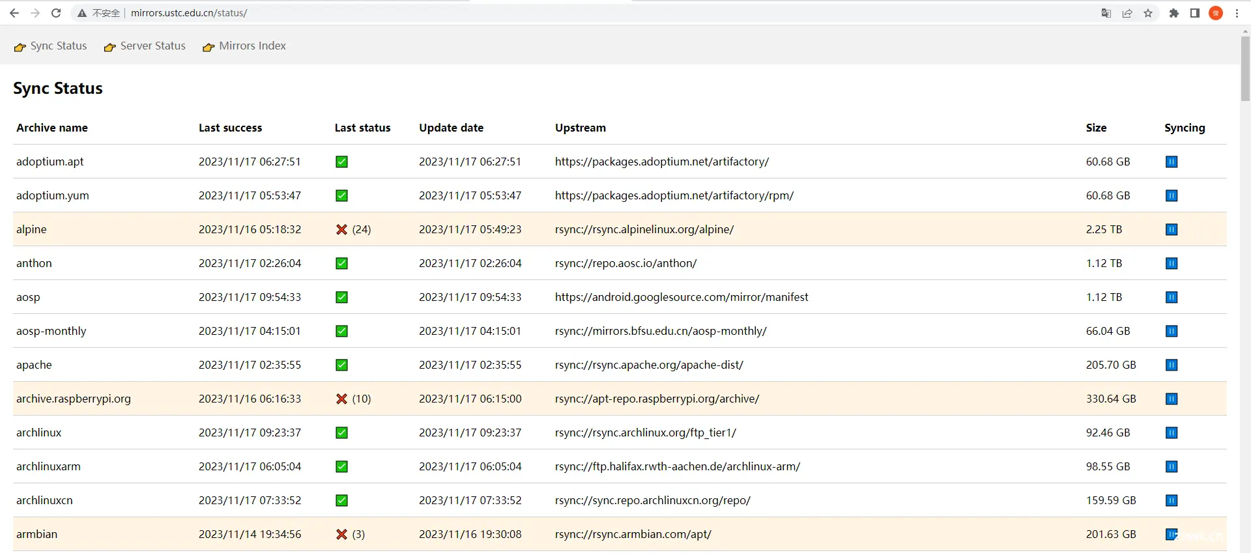
Task: Click the Archive name column header
Action: pyautogui.click(x=52, y=128)
